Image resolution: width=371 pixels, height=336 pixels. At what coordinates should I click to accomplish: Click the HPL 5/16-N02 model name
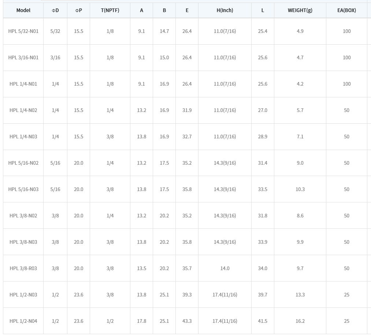tap(23, 163)
